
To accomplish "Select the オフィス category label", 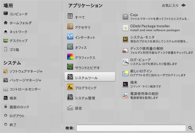I will click(81, 47).
